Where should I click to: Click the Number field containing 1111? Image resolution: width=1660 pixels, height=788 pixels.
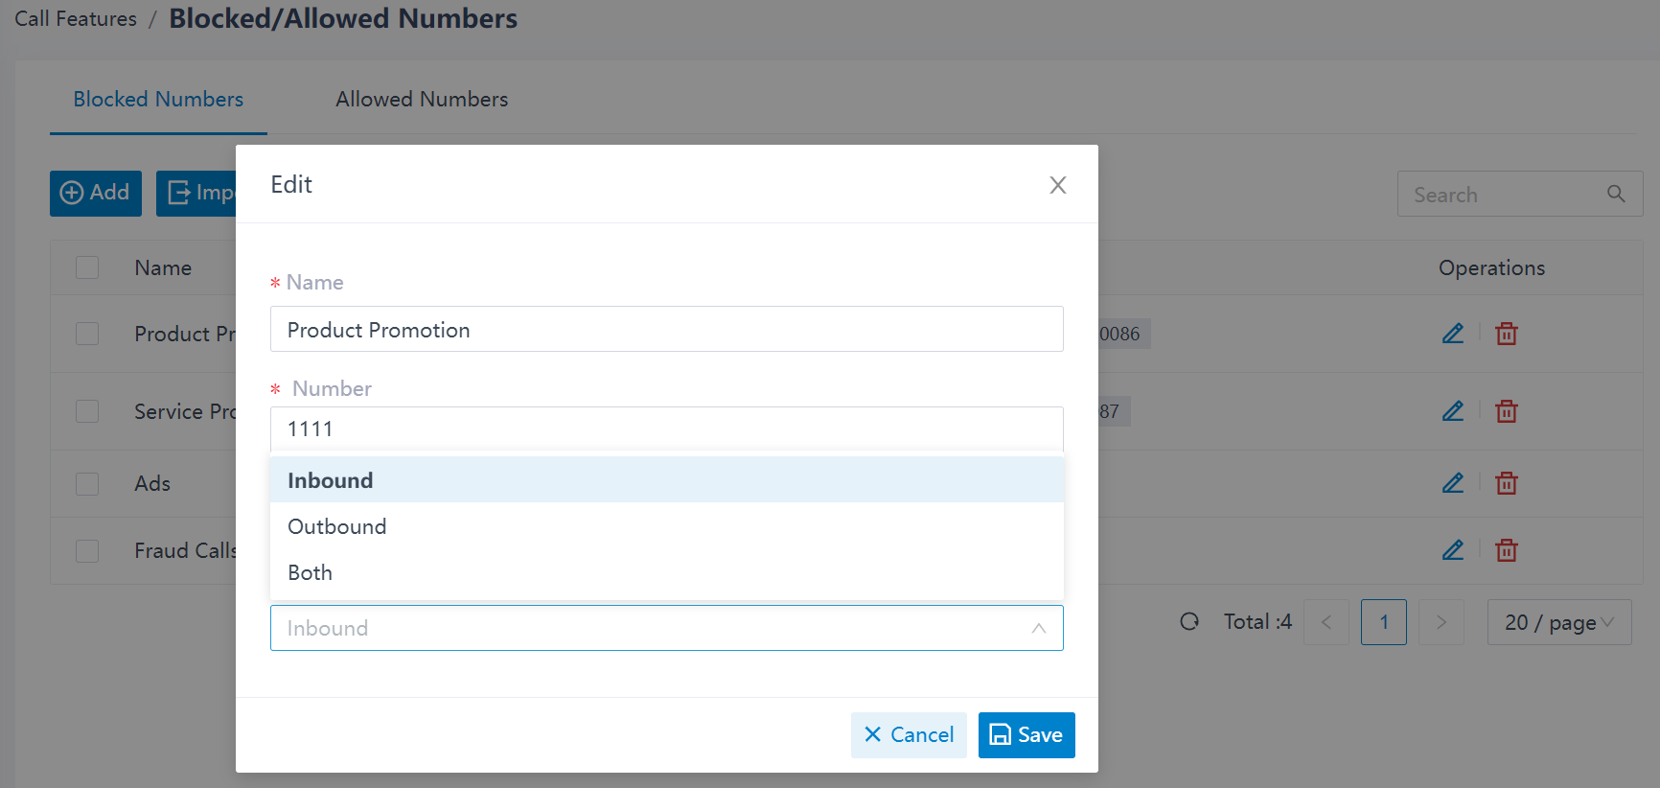(667, 429)
